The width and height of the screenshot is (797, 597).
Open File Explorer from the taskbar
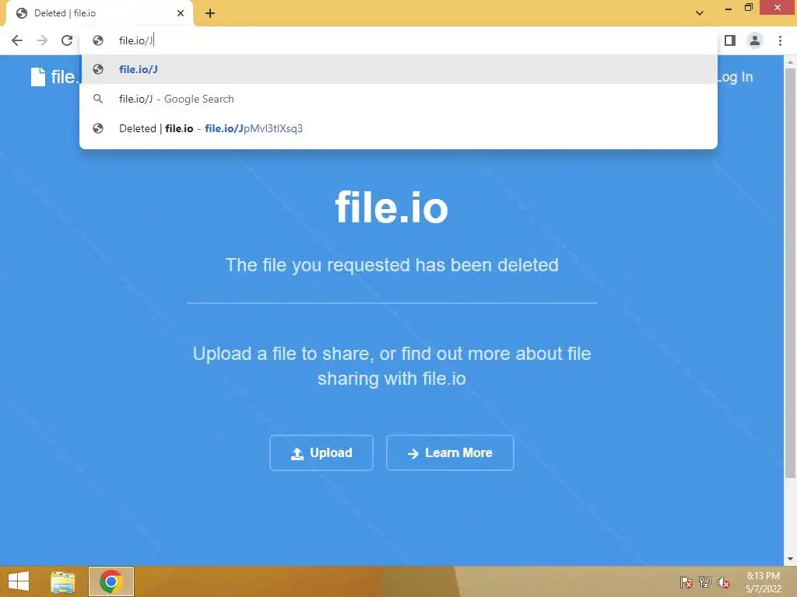tap(63, 581)
